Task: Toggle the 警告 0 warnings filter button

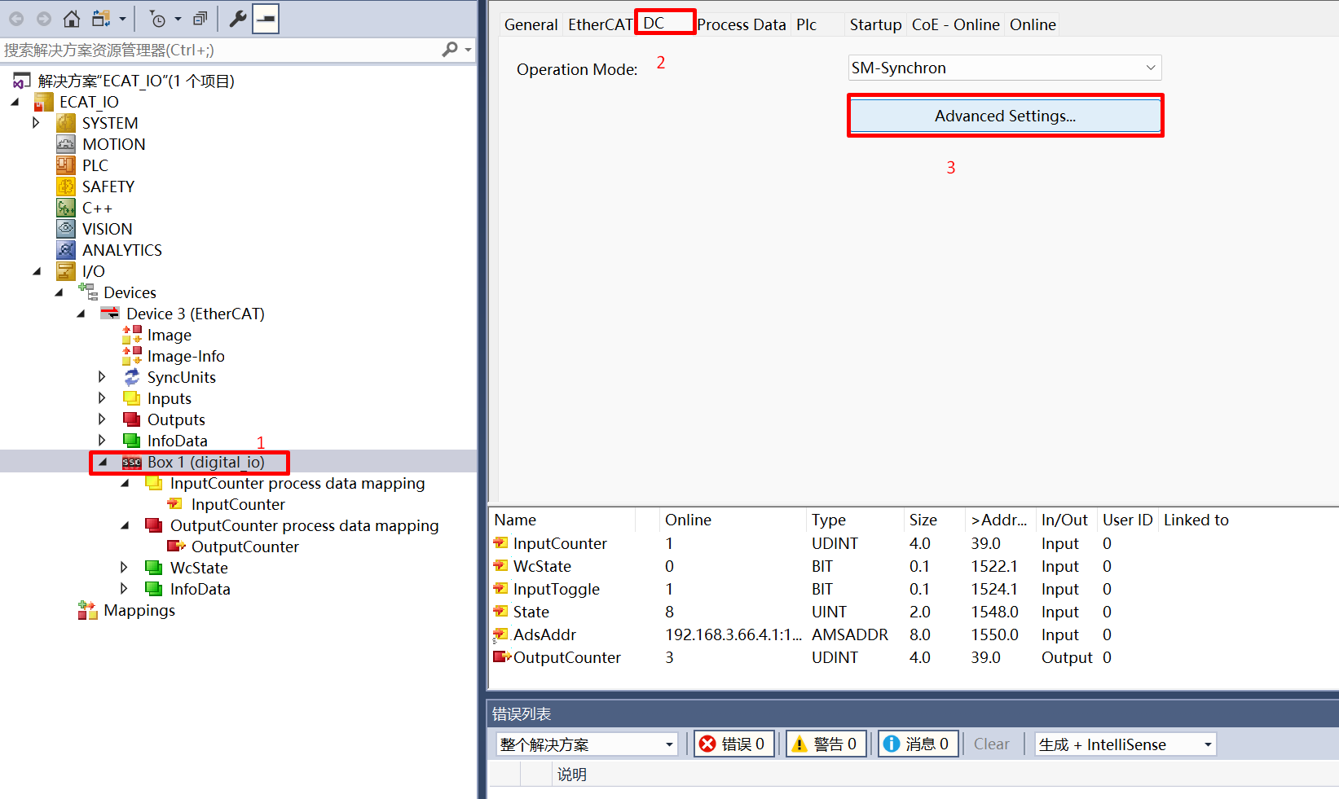Action: click(x=825, y=743)
